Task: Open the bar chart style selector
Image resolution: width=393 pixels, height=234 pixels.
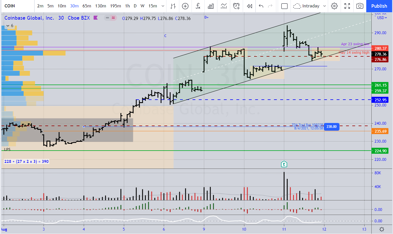Action: coord(173,6)
